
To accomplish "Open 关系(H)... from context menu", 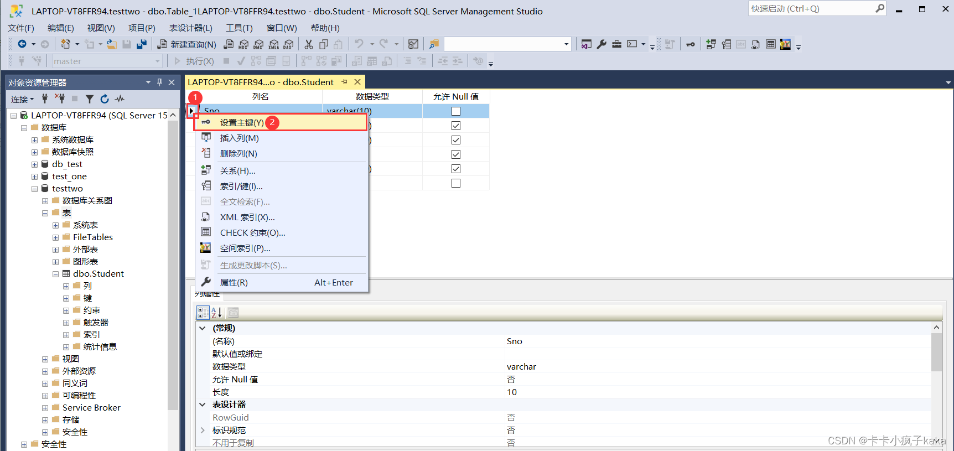I will [x=281, y=170].
